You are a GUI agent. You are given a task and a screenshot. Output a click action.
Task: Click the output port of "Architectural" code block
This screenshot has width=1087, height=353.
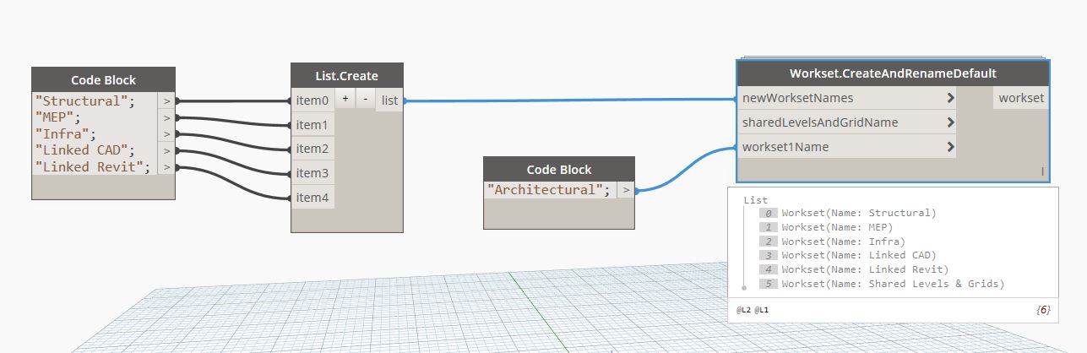[x=626, y=190]
